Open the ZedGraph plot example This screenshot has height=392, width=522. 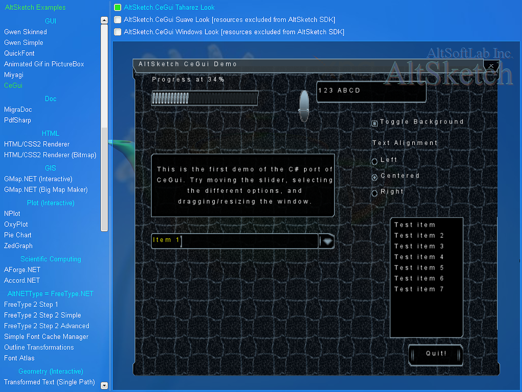tap(18, 246)
